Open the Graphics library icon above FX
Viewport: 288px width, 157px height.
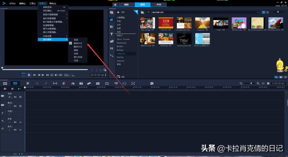click(x=112, y=41)
